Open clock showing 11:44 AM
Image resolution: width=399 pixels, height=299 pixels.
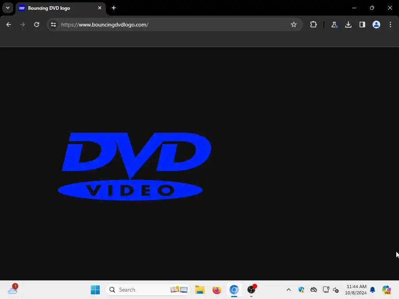[x=356, y=290]
